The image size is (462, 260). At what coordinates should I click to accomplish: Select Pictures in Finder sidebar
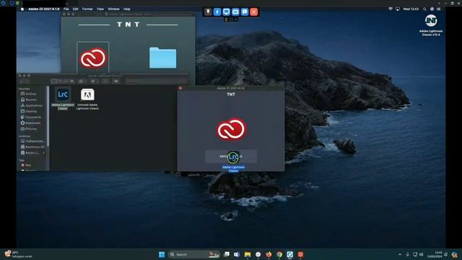coord(29,129)
